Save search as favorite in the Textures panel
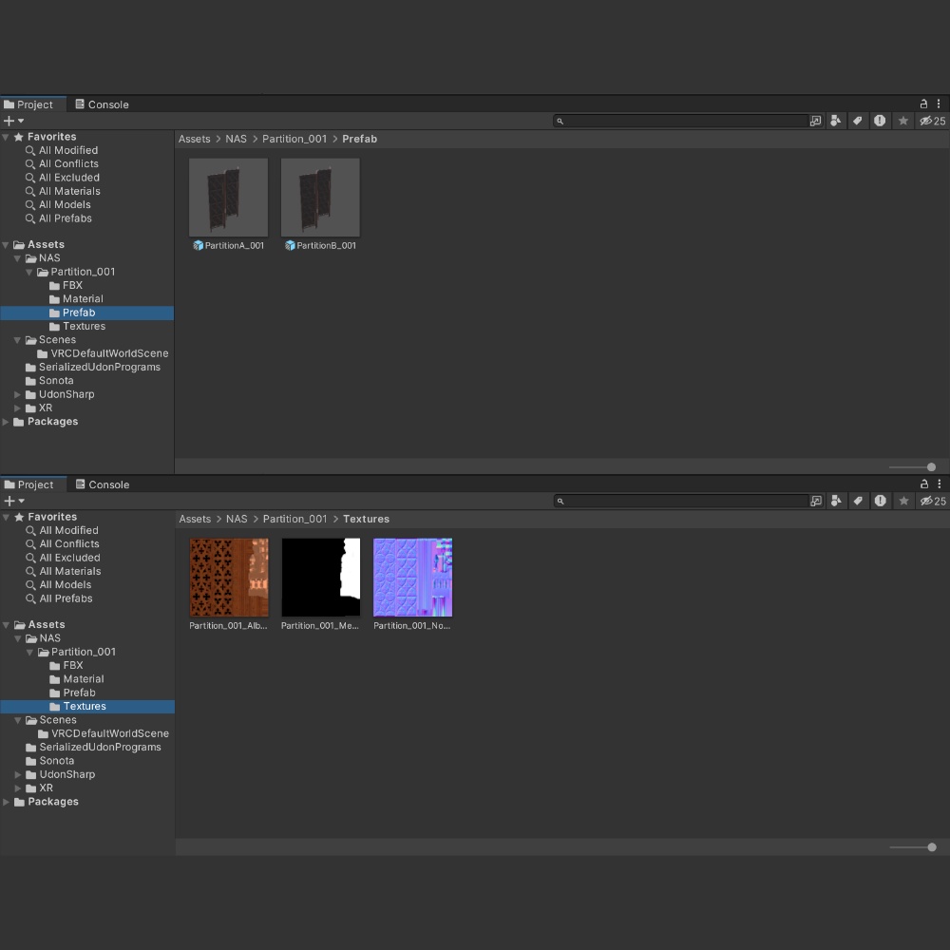The height and width of the screenshot is (950, 950). tap(904, 501)
